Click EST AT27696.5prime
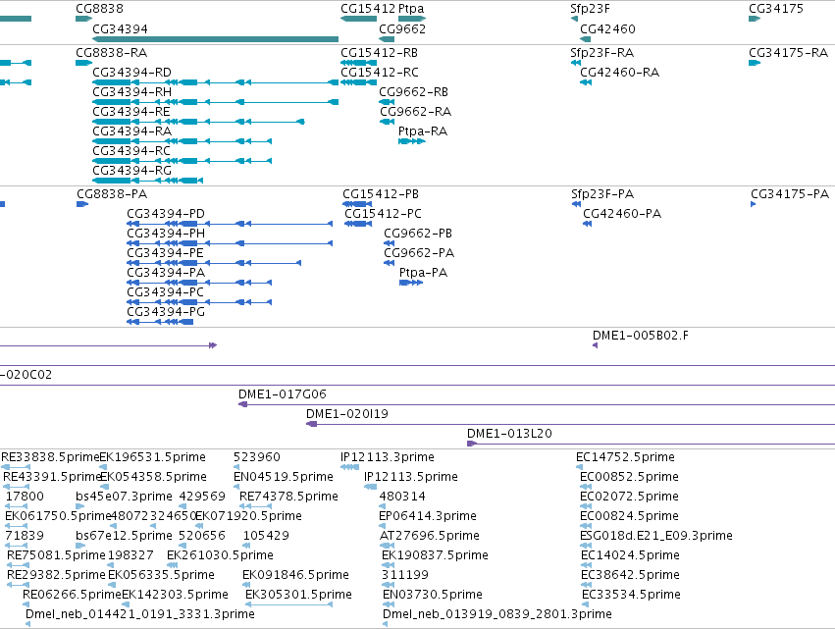Viewport: 835px width, 629px height. [429, 537]
